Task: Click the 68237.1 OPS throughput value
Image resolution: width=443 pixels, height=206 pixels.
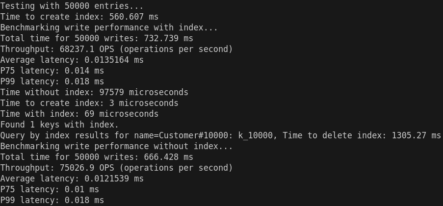Action: 87,49
